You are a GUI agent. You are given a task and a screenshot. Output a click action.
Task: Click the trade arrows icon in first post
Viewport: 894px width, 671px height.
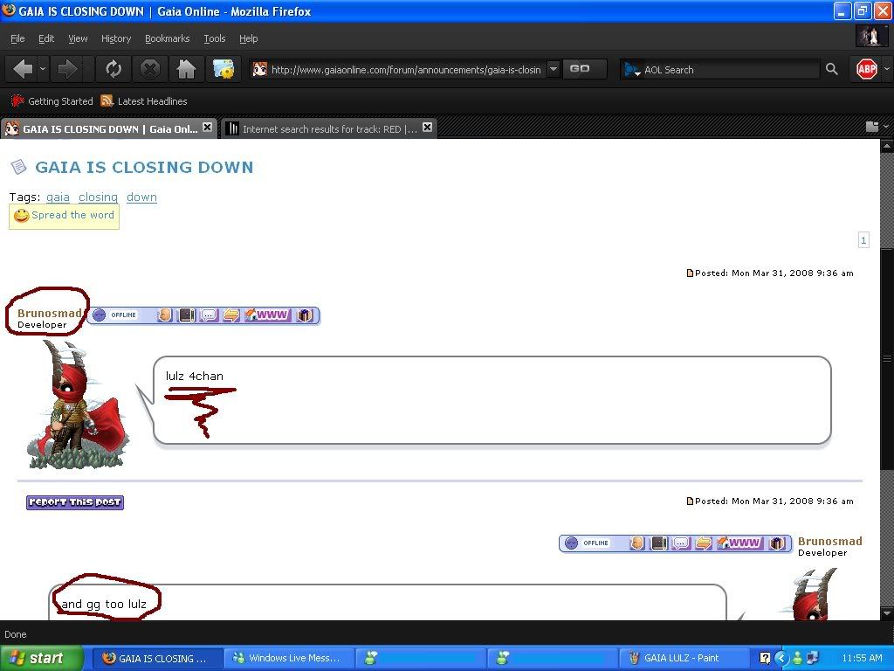[x=230, y=315]
